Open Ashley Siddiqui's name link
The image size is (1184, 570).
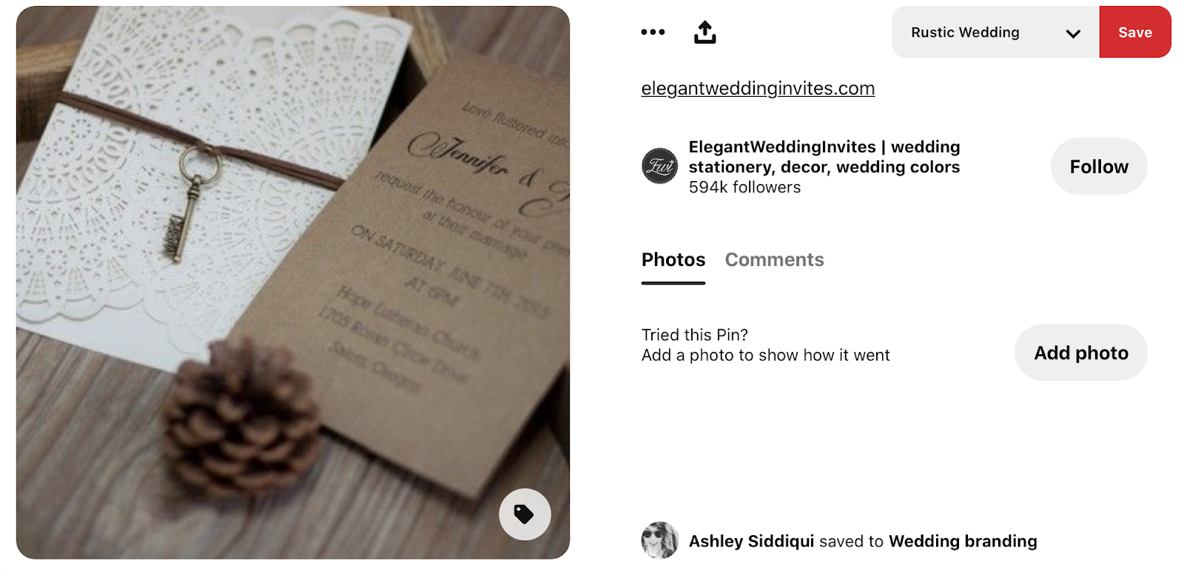point(751,541)
